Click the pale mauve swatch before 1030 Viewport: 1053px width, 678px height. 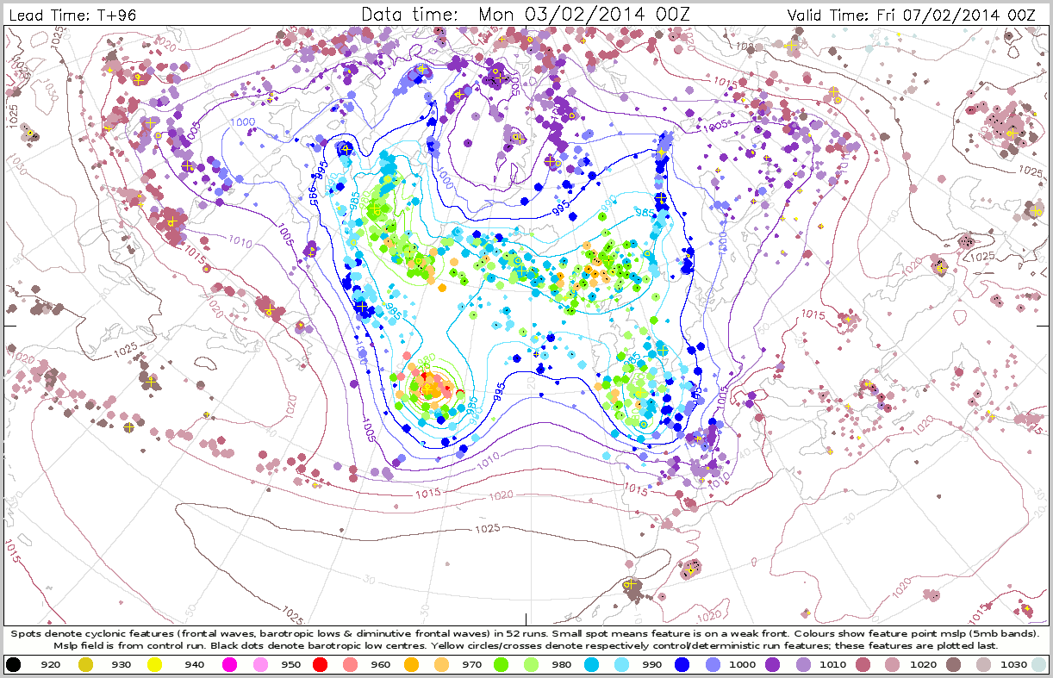(x=983, y=664)
